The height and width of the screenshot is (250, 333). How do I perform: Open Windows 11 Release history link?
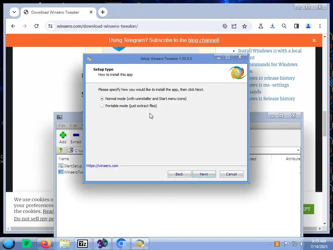pos(273,99)
